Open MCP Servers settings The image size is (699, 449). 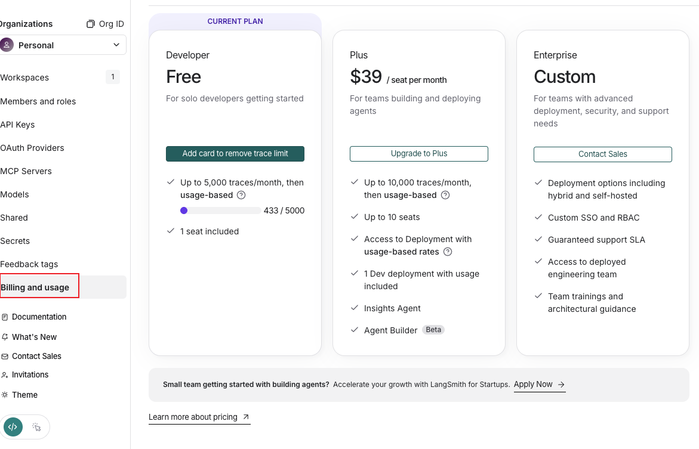point(26,171)
